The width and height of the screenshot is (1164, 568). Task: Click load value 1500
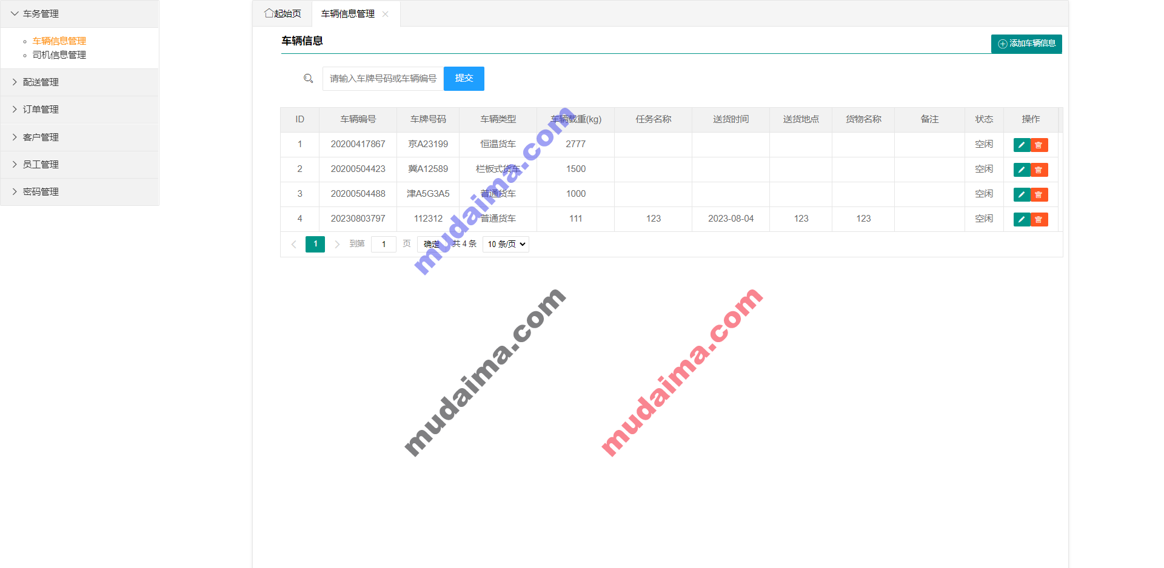click(576, 169)
